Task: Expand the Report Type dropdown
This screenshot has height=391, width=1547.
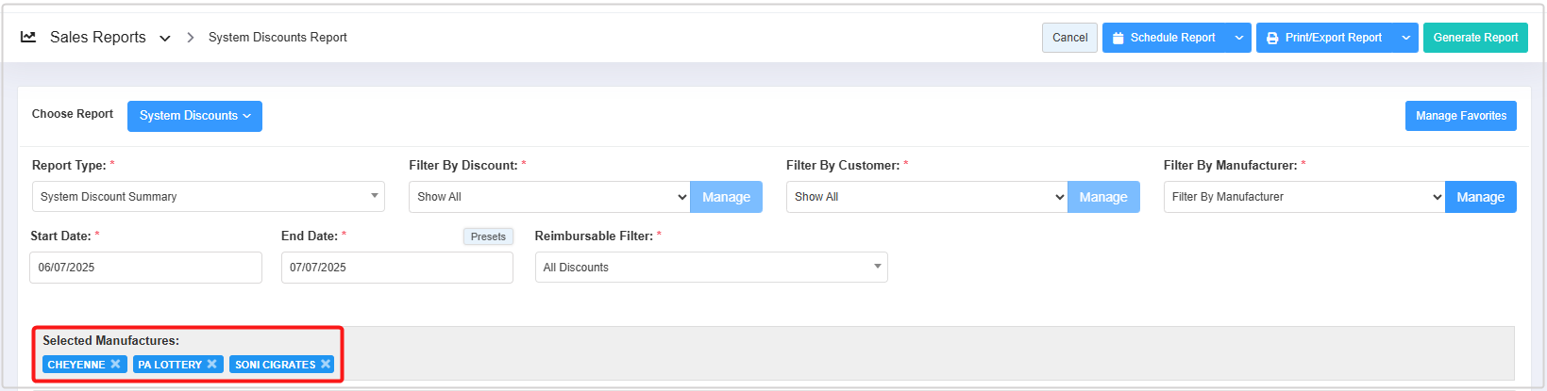Action: click(x=208, y=197)
